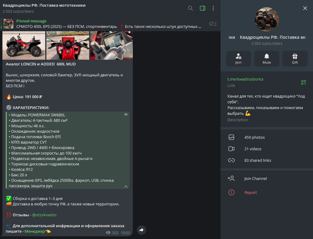The image size is (313, 239).
Task: Select the line Подача топлива: Bosch EFI
Action: tap(35, 137)
